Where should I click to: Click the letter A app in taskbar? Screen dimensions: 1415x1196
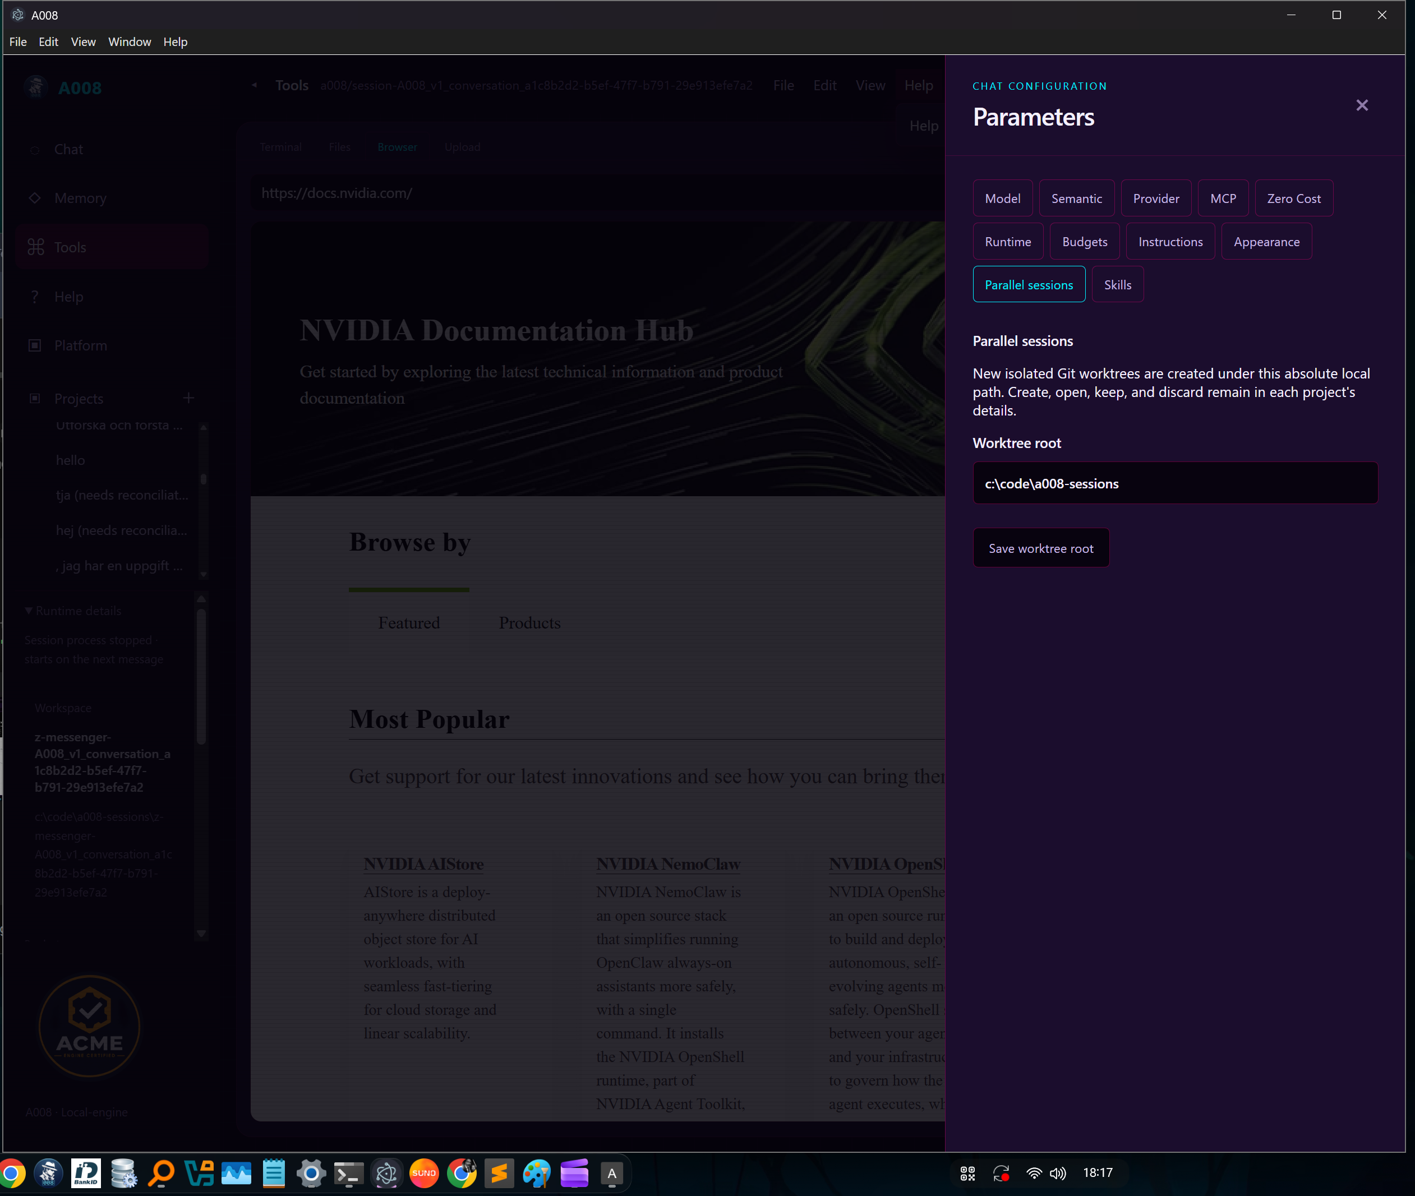tap(611, 1173)
